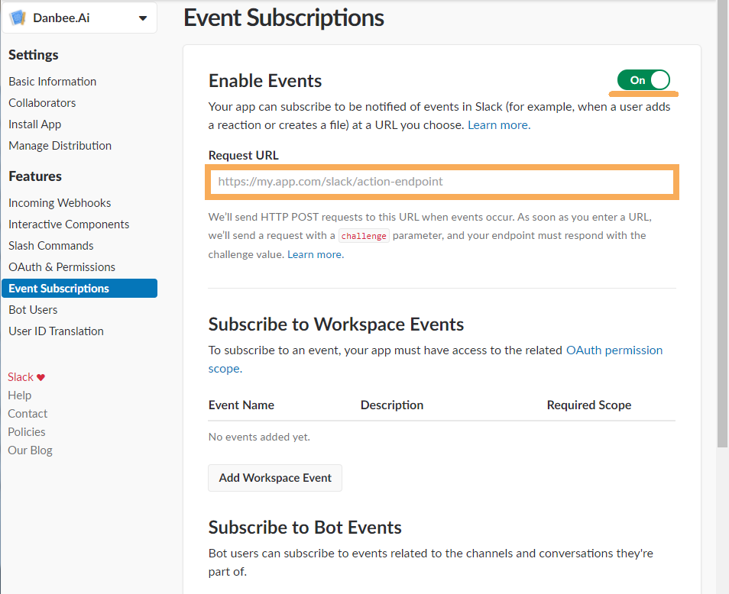Open Bot Users feature page

(x=33, y=310)
